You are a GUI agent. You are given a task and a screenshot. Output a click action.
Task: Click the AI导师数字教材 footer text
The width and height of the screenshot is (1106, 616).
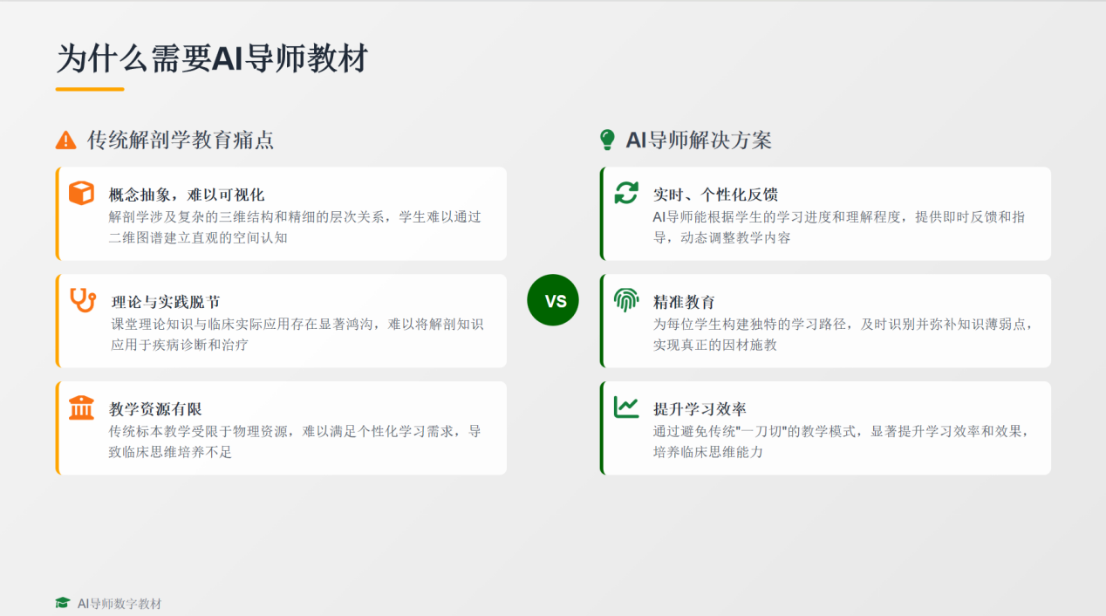click(119, 604)
